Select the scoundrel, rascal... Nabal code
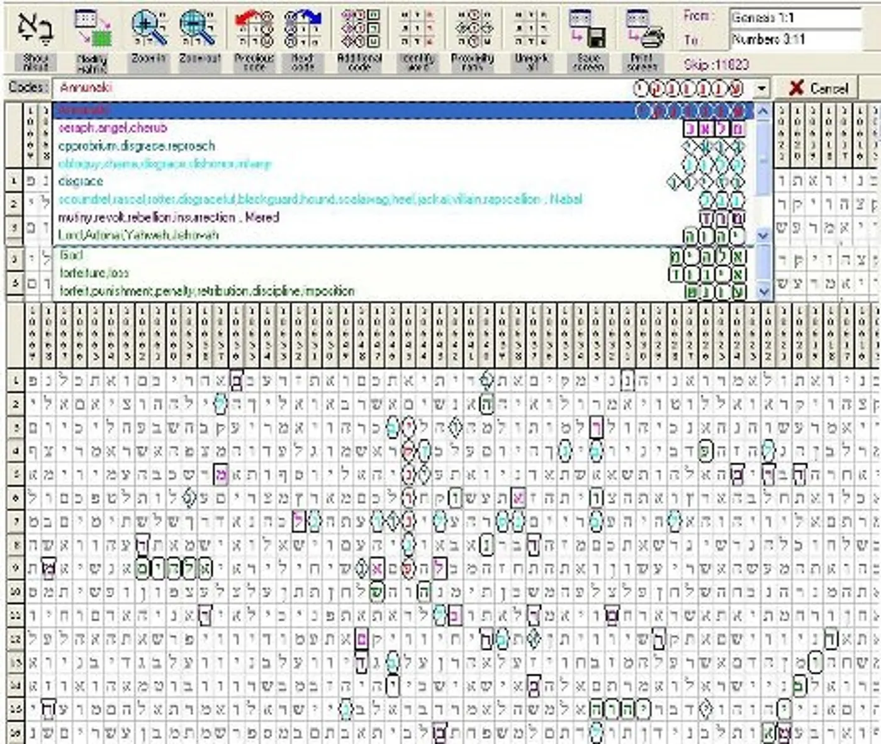Image resolution: width=881 pixels, height=744 pixels. coord(403,200)
